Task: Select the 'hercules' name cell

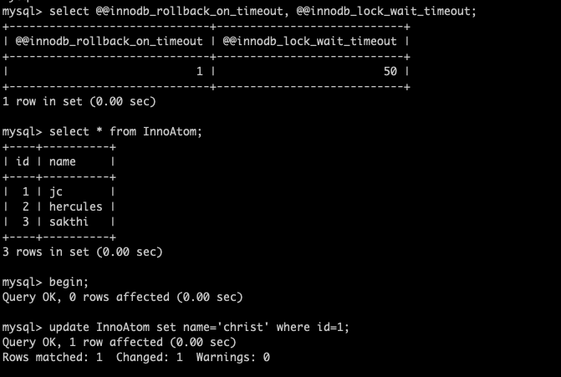Action: (75, 206)
